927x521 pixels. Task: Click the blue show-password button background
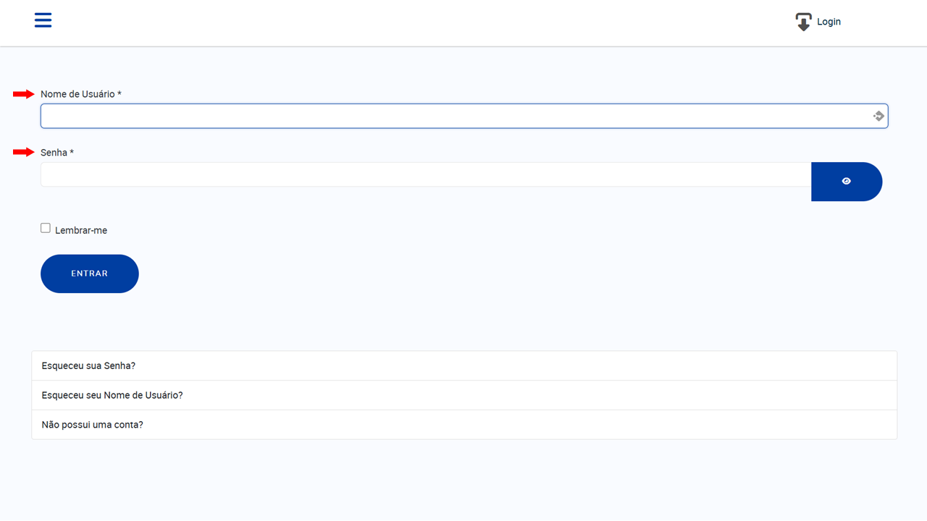(847, 182)
